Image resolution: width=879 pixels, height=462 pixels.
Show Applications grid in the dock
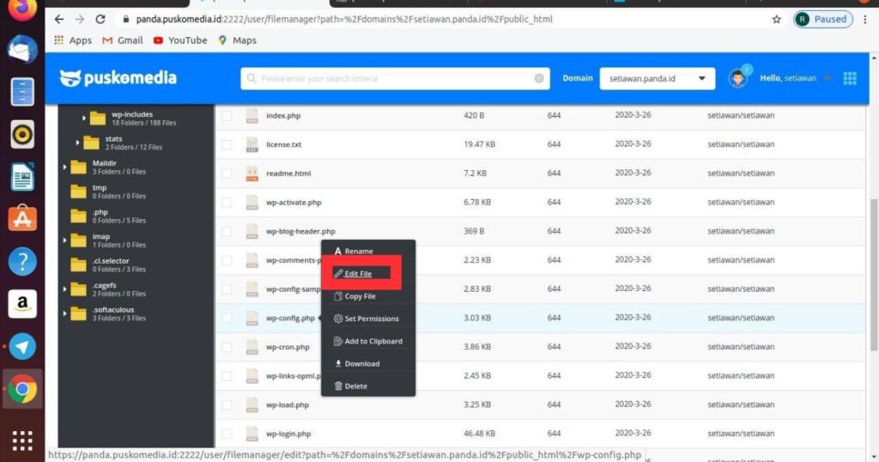point(22,441)
